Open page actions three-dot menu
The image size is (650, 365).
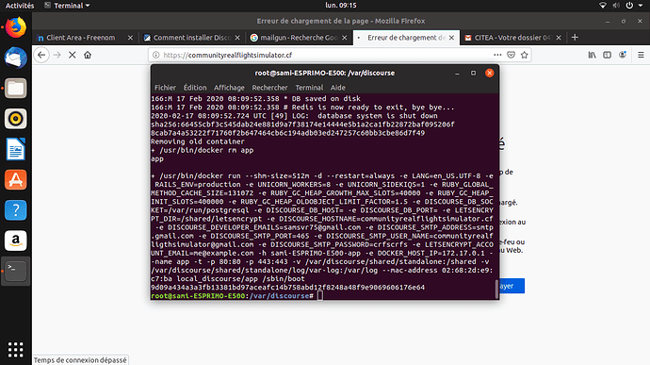coord(497,55)
